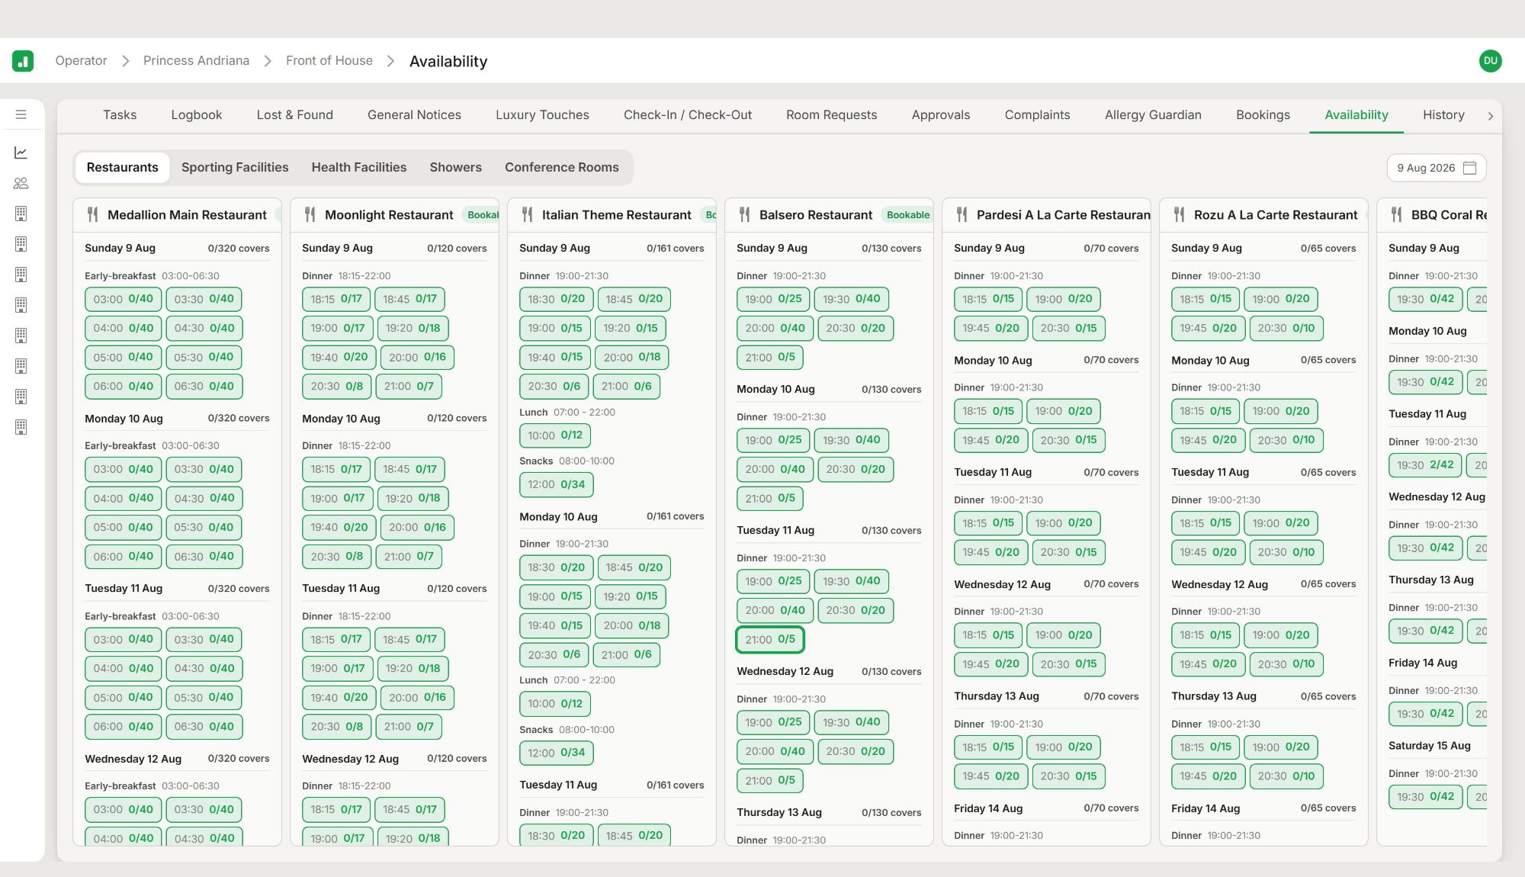Select 19:30 2/42 slot in BBQ Coral

point(1425,465)
